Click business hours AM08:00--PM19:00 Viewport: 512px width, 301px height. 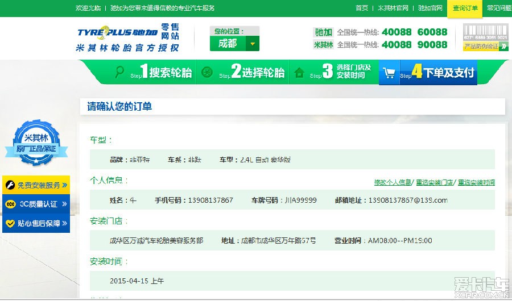pos(400,240)
